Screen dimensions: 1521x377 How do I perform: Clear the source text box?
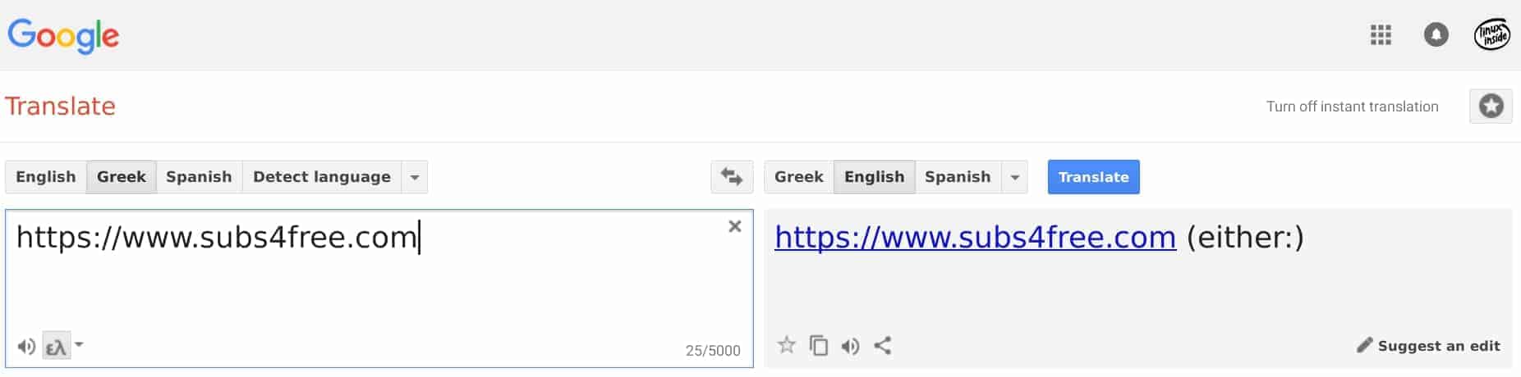pos(735,226)
